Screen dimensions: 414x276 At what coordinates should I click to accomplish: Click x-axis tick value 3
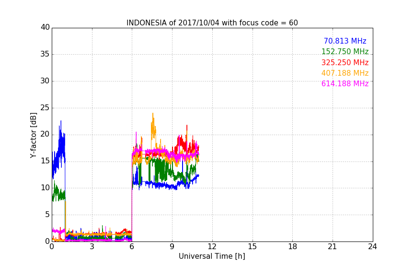(x=92, y=247)
